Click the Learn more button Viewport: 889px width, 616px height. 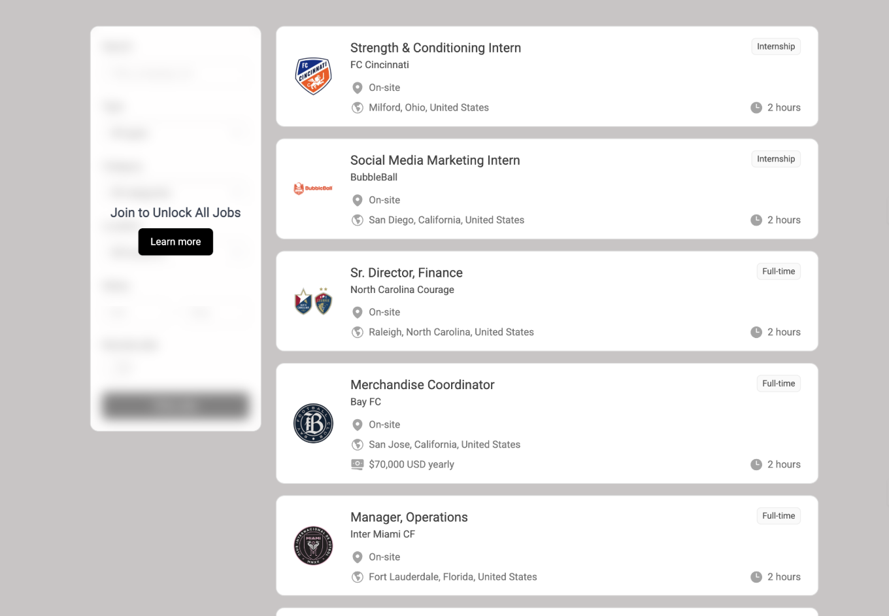[176, 242]
